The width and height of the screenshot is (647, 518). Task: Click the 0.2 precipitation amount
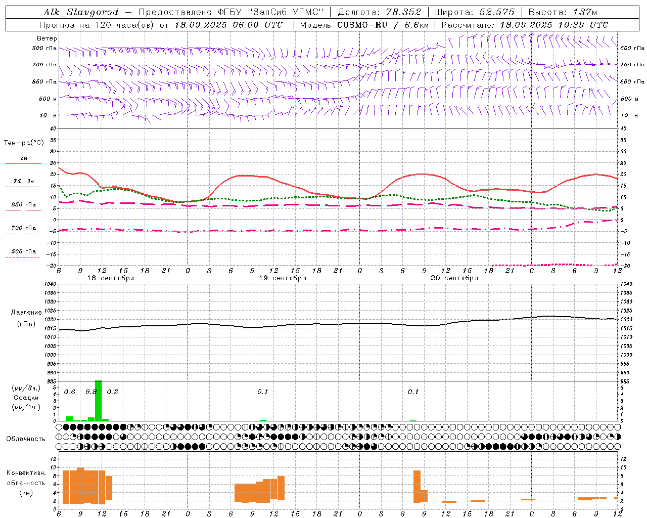click(112, 392)
